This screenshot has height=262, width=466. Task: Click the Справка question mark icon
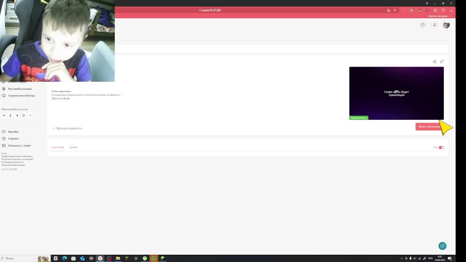(x=4, y=139)
